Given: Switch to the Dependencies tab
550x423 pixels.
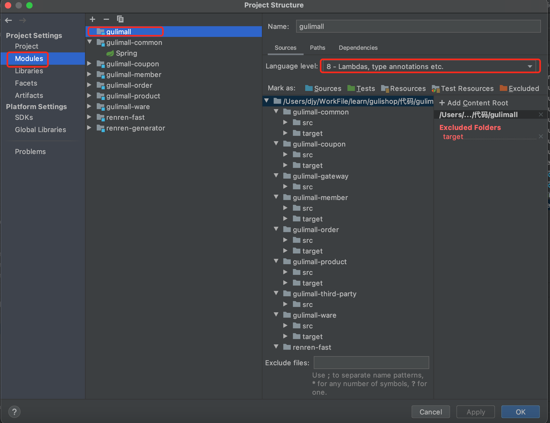Looking at the screenshot, I should [x=358, y=48].
